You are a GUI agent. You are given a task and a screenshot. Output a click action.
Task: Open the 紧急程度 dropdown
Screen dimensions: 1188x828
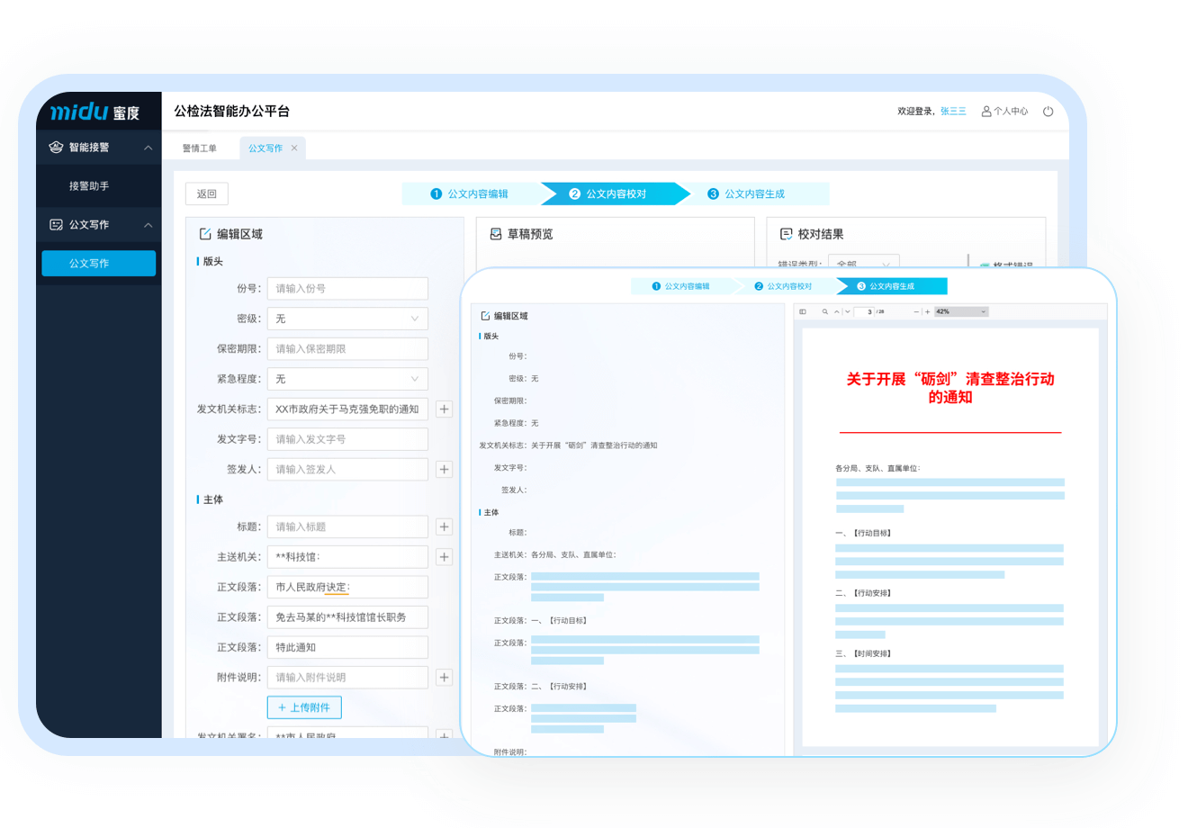coord(346,379)
